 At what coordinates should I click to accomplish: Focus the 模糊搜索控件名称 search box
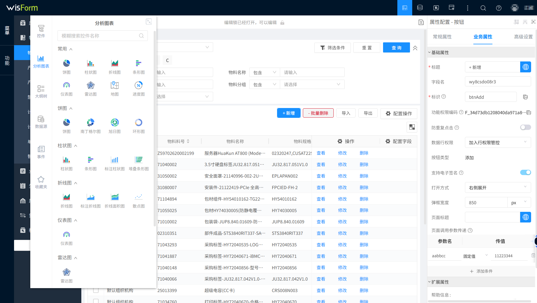pyautogui.click(x=102, y=36)
